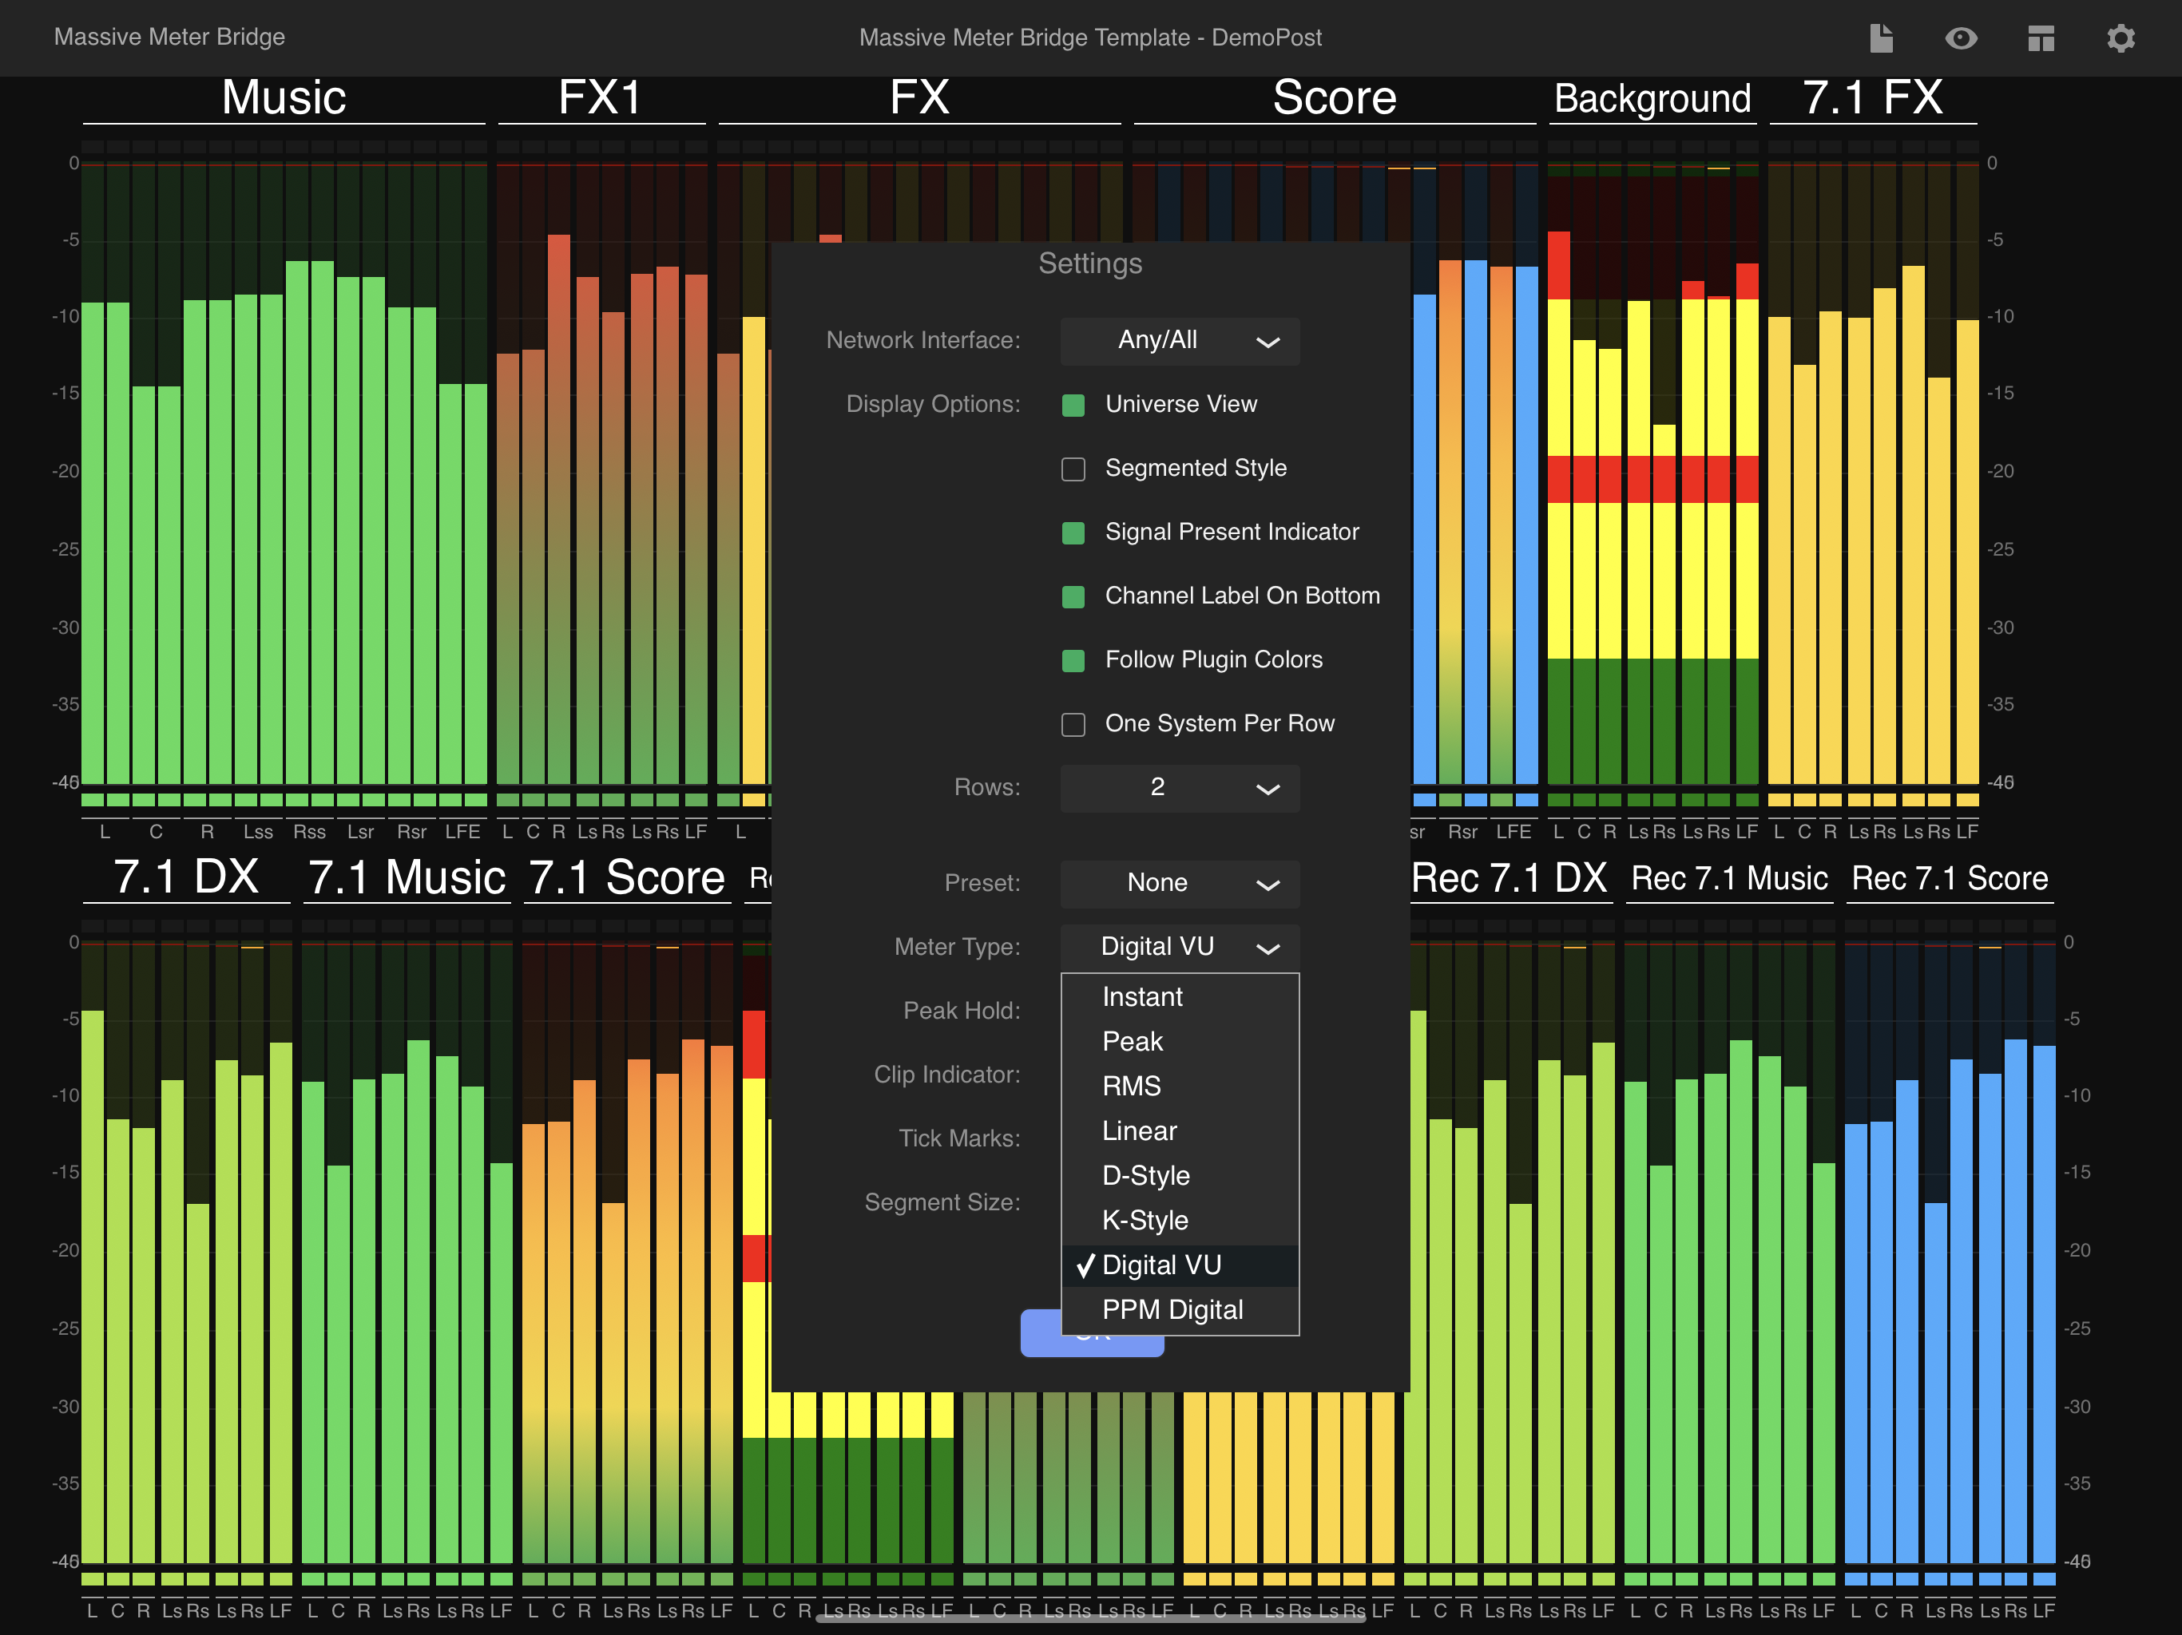Image resolution: width=2182 pixels, height=1635 pixels.
Task: Toggle Channel Label On Bottom checkbox
Action: coord(1073,596)
